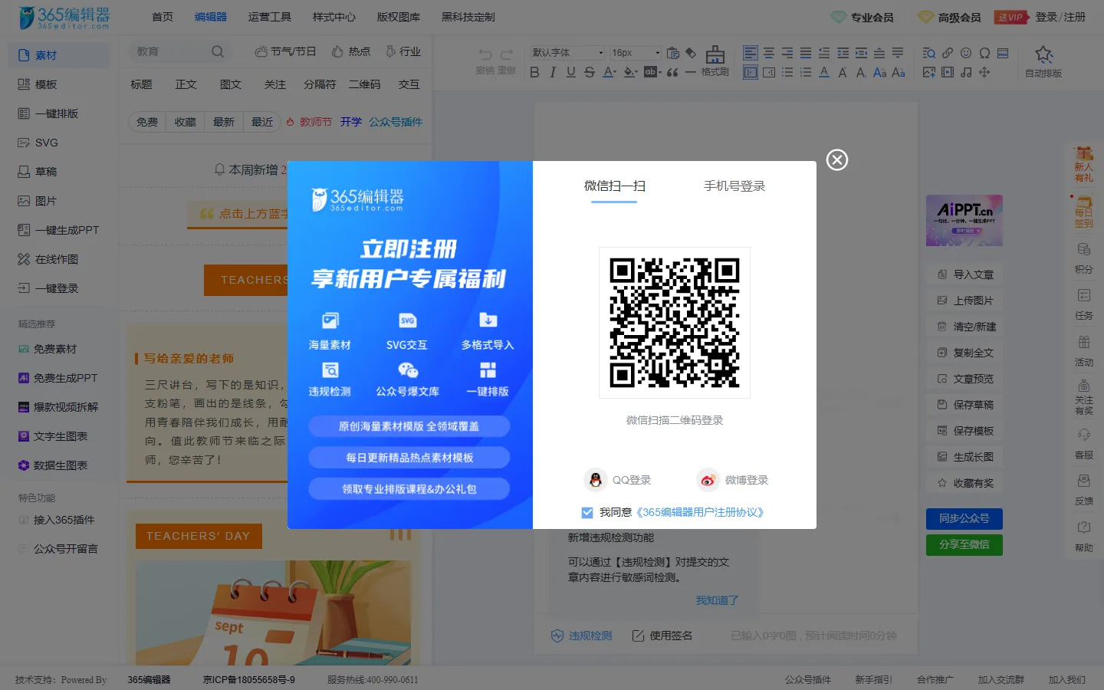Image resolution: width=1104 pixels, height=690 pixels.
Task: Open the AiPPT.cn ad thumbnail
Action: (964, 220)
